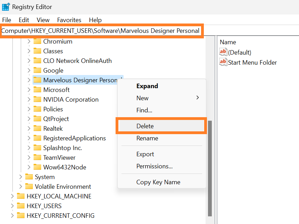Viewport: 299px width, 224px height.
Task: Click the (Default) string value icon
Action: click(223, 52)
